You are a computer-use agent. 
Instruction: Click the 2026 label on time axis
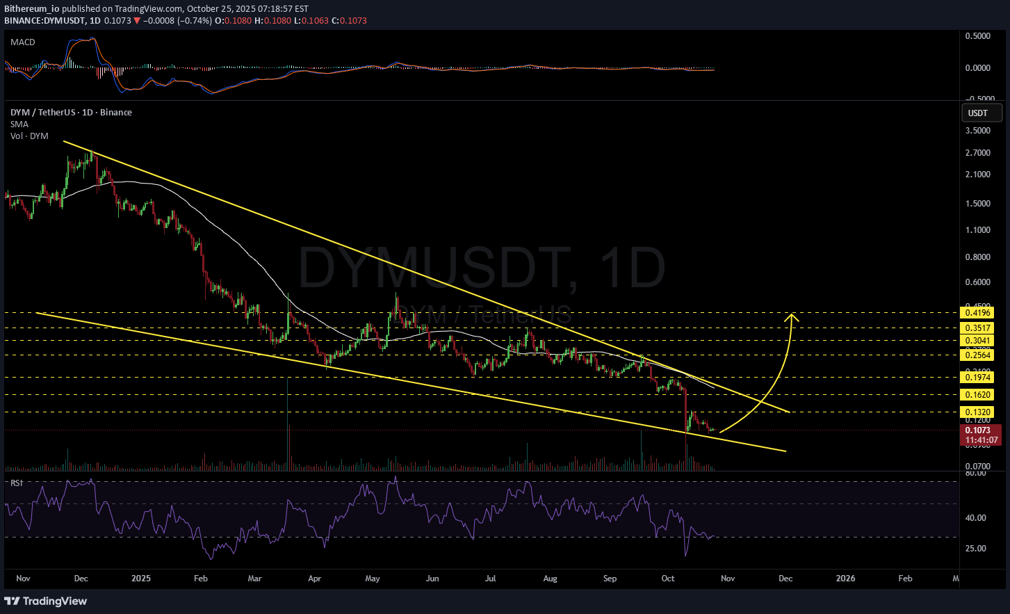(x=845, y=579)
